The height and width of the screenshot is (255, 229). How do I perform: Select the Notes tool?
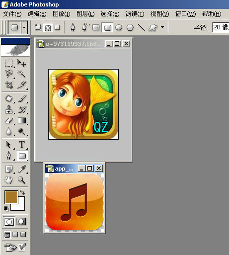point(8,169)
